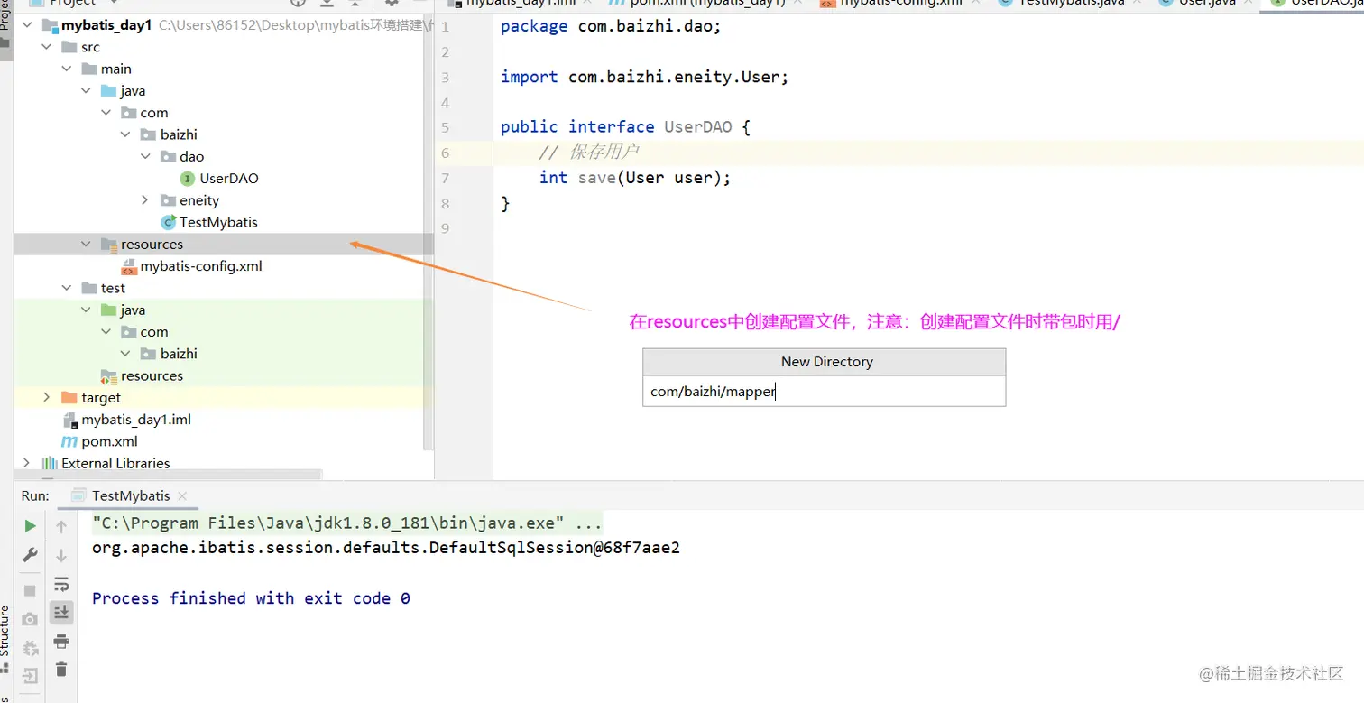Click the blue main java folder icon
The width and height of the screenshot is (1364, 703).
pos(109,91)
